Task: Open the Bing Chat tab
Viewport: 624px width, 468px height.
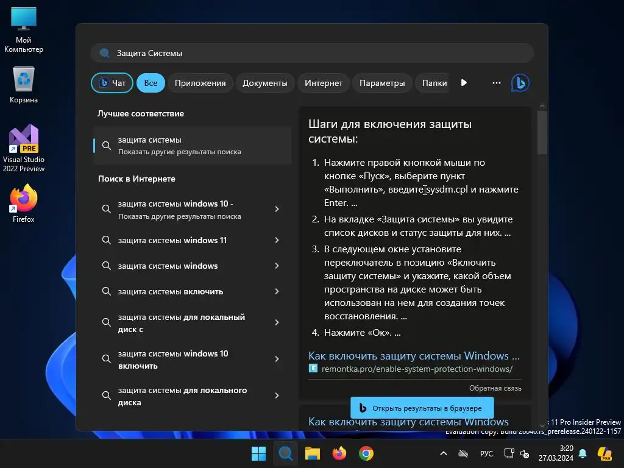Action: click(x=112, y=83)
